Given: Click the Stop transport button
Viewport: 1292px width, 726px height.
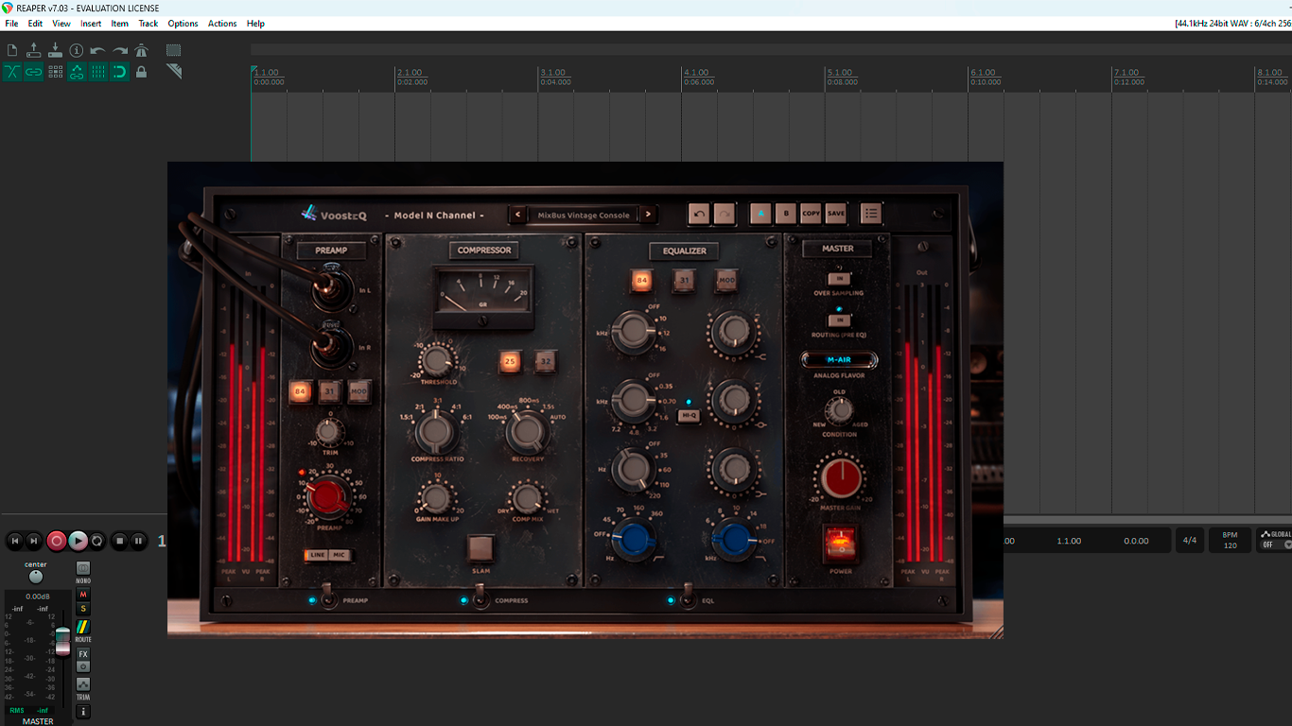Looking at the screenshot, I should point(119,541).
